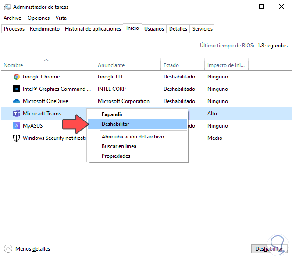Click the Intel Graphics Command icon
This screenshot has height=259, width=292.
click(x=17, y=89)
